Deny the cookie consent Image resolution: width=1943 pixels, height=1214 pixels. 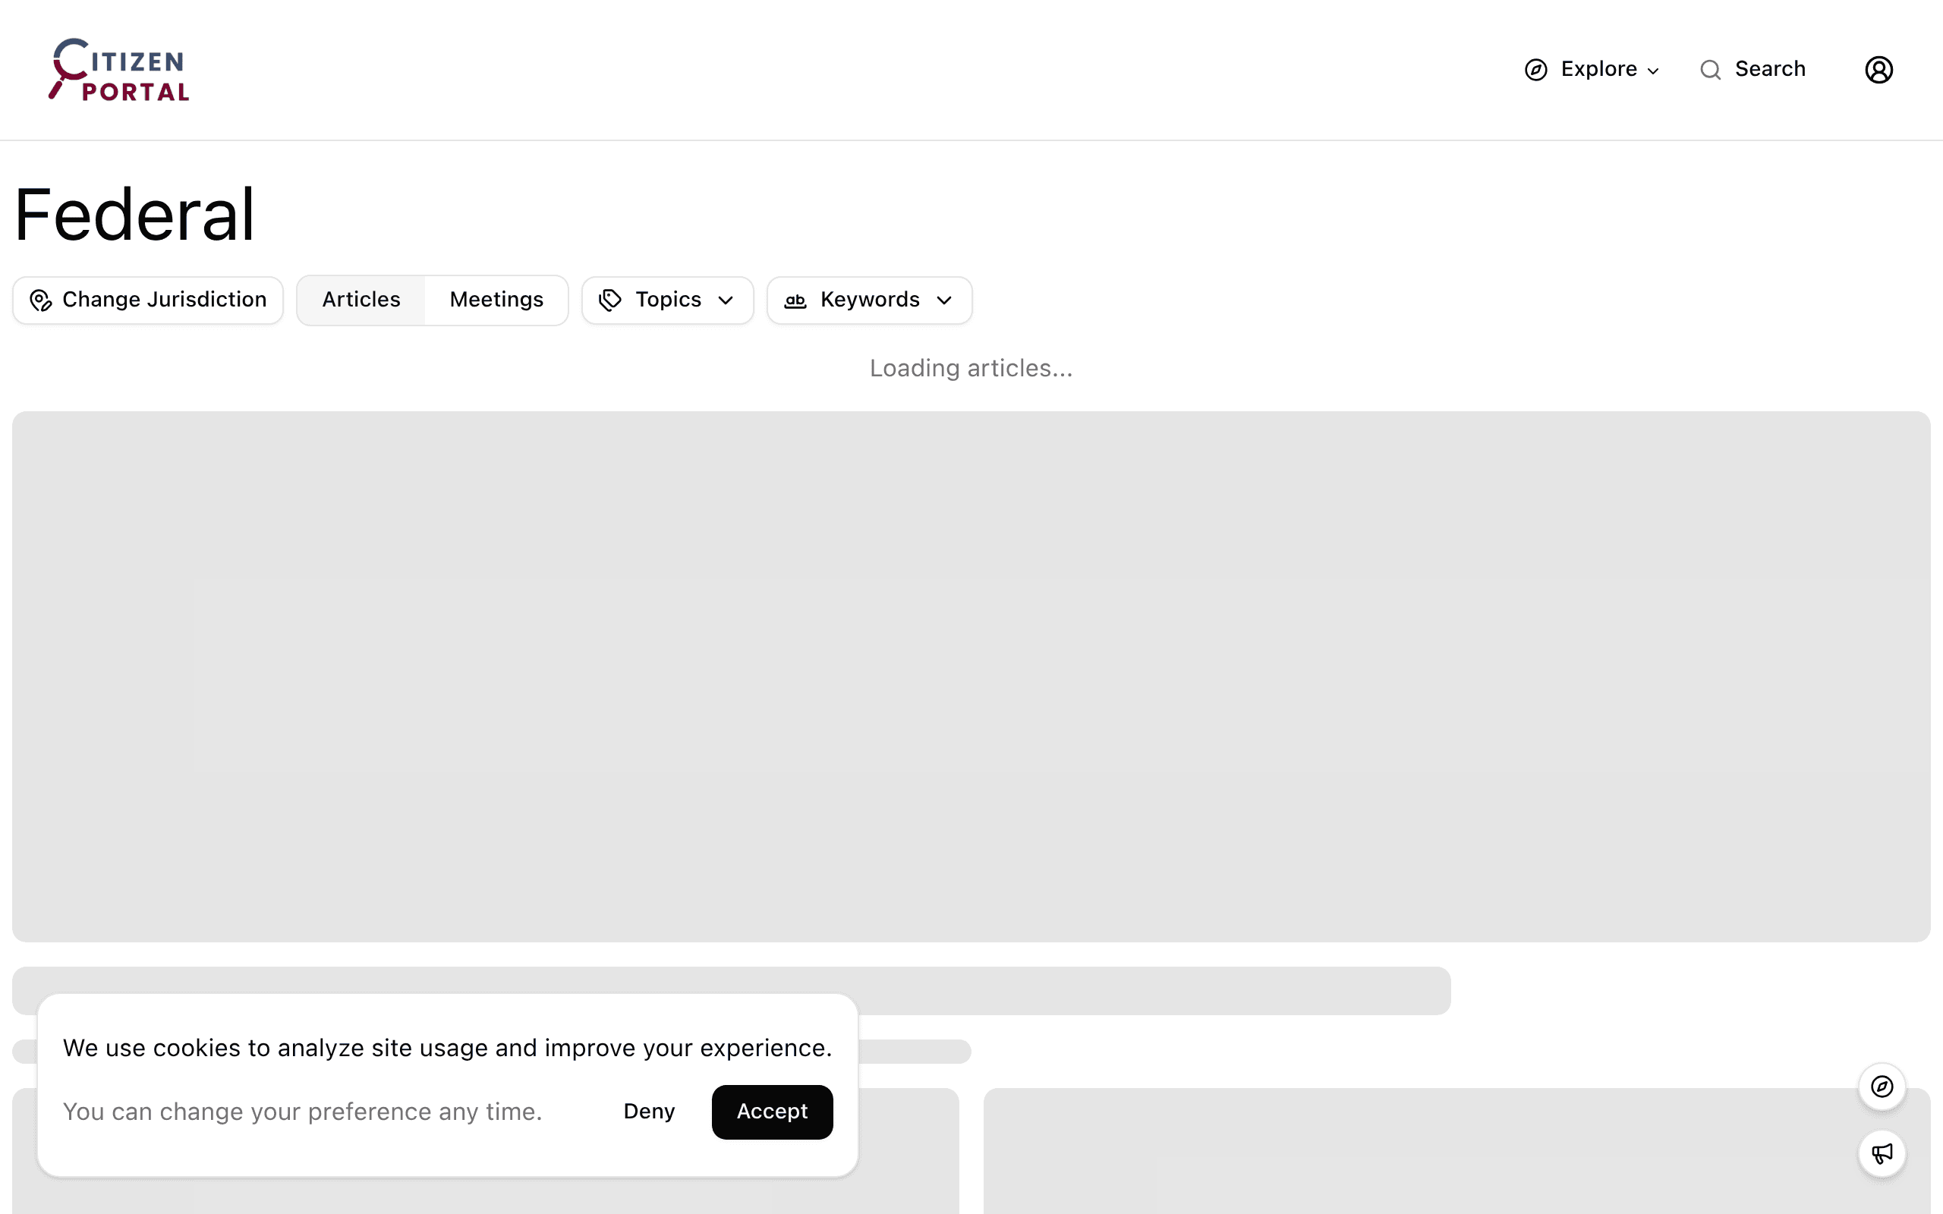pos(649,1112)
